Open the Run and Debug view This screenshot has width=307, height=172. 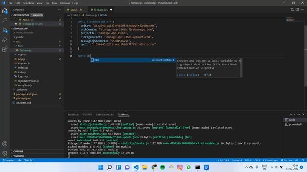point(5,40)
